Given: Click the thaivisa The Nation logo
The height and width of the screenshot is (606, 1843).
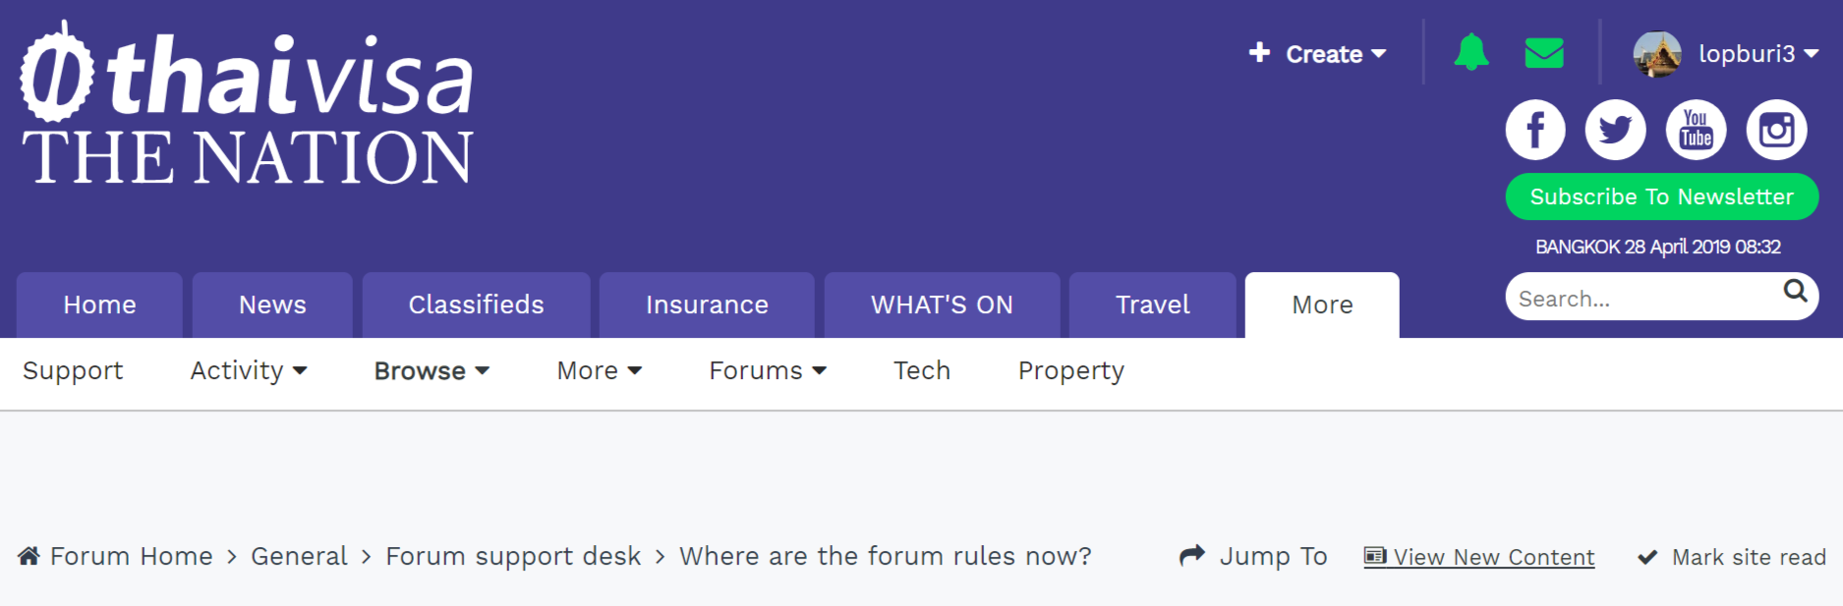Looking at the screenshot, I should [x=247, y=104].
